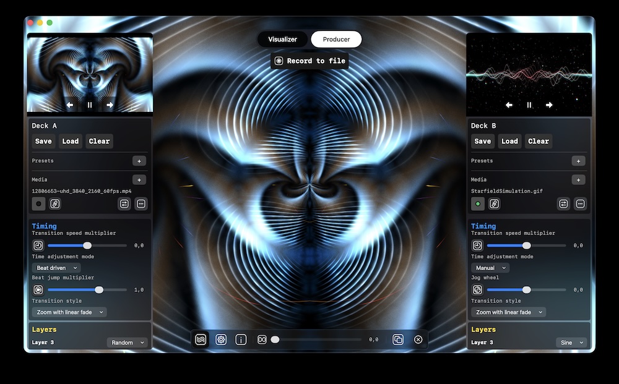Toggle Deck A media active indicator
The height and width of the screenshot is (384, 619).
[38, 203]
